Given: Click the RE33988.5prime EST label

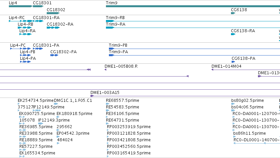Looking at the screenshot, I should tap(36, 134).
